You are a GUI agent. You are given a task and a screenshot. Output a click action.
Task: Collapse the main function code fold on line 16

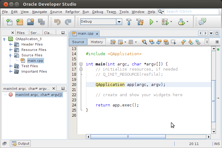[81, 64]
